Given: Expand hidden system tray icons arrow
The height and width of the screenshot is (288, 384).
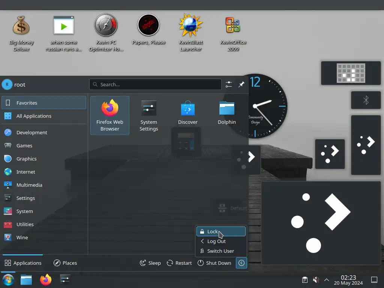Looking at the screenshot, I should click(327, 280).
